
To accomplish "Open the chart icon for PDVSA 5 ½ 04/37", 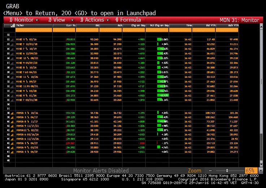I will (x=12, y=152).
